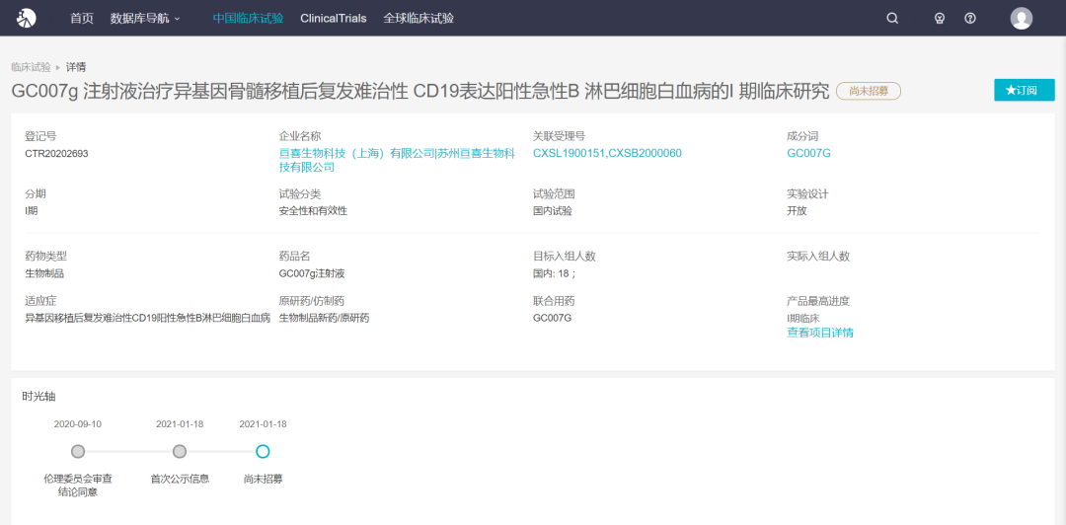The height and width of the screenshot is (525, 1066).
Task: Open the GC007G 成分词 link
Action: pos(808,154)
